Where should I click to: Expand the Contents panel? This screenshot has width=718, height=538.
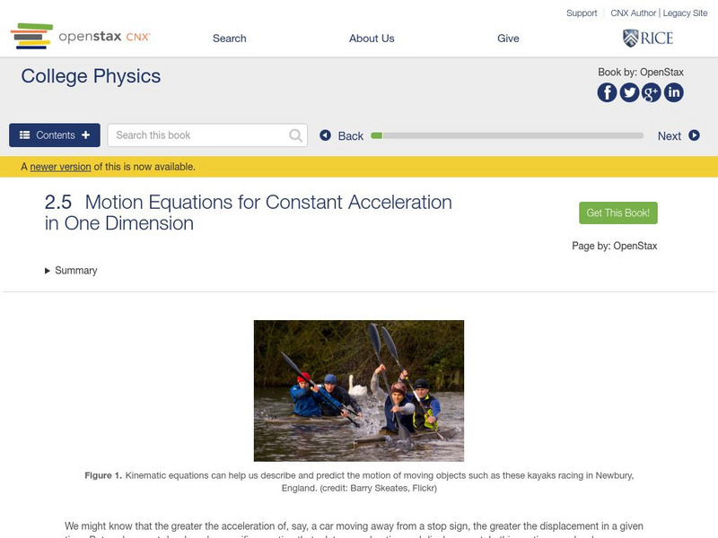tap(55, 135)
